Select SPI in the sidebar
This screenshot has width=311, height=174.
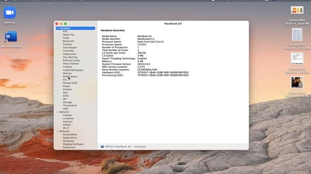tap(65, 99)
